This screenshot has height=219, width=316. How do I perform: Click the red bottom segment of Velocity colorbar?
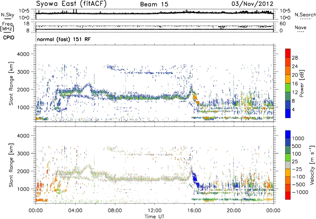288,196
